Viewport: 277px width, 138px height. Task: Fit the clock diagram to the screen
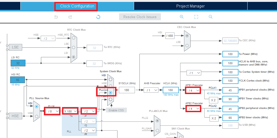coord(196,17)
